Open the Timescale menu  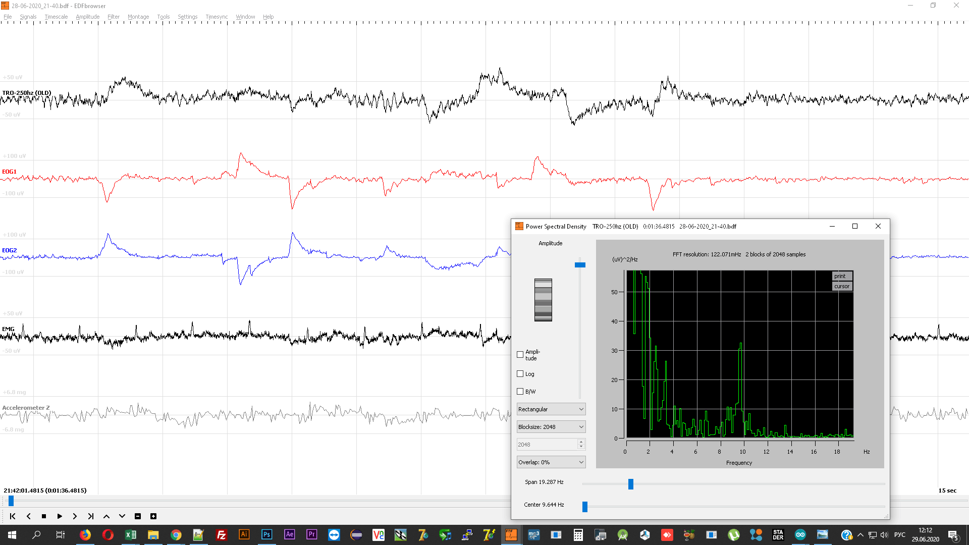56,17
